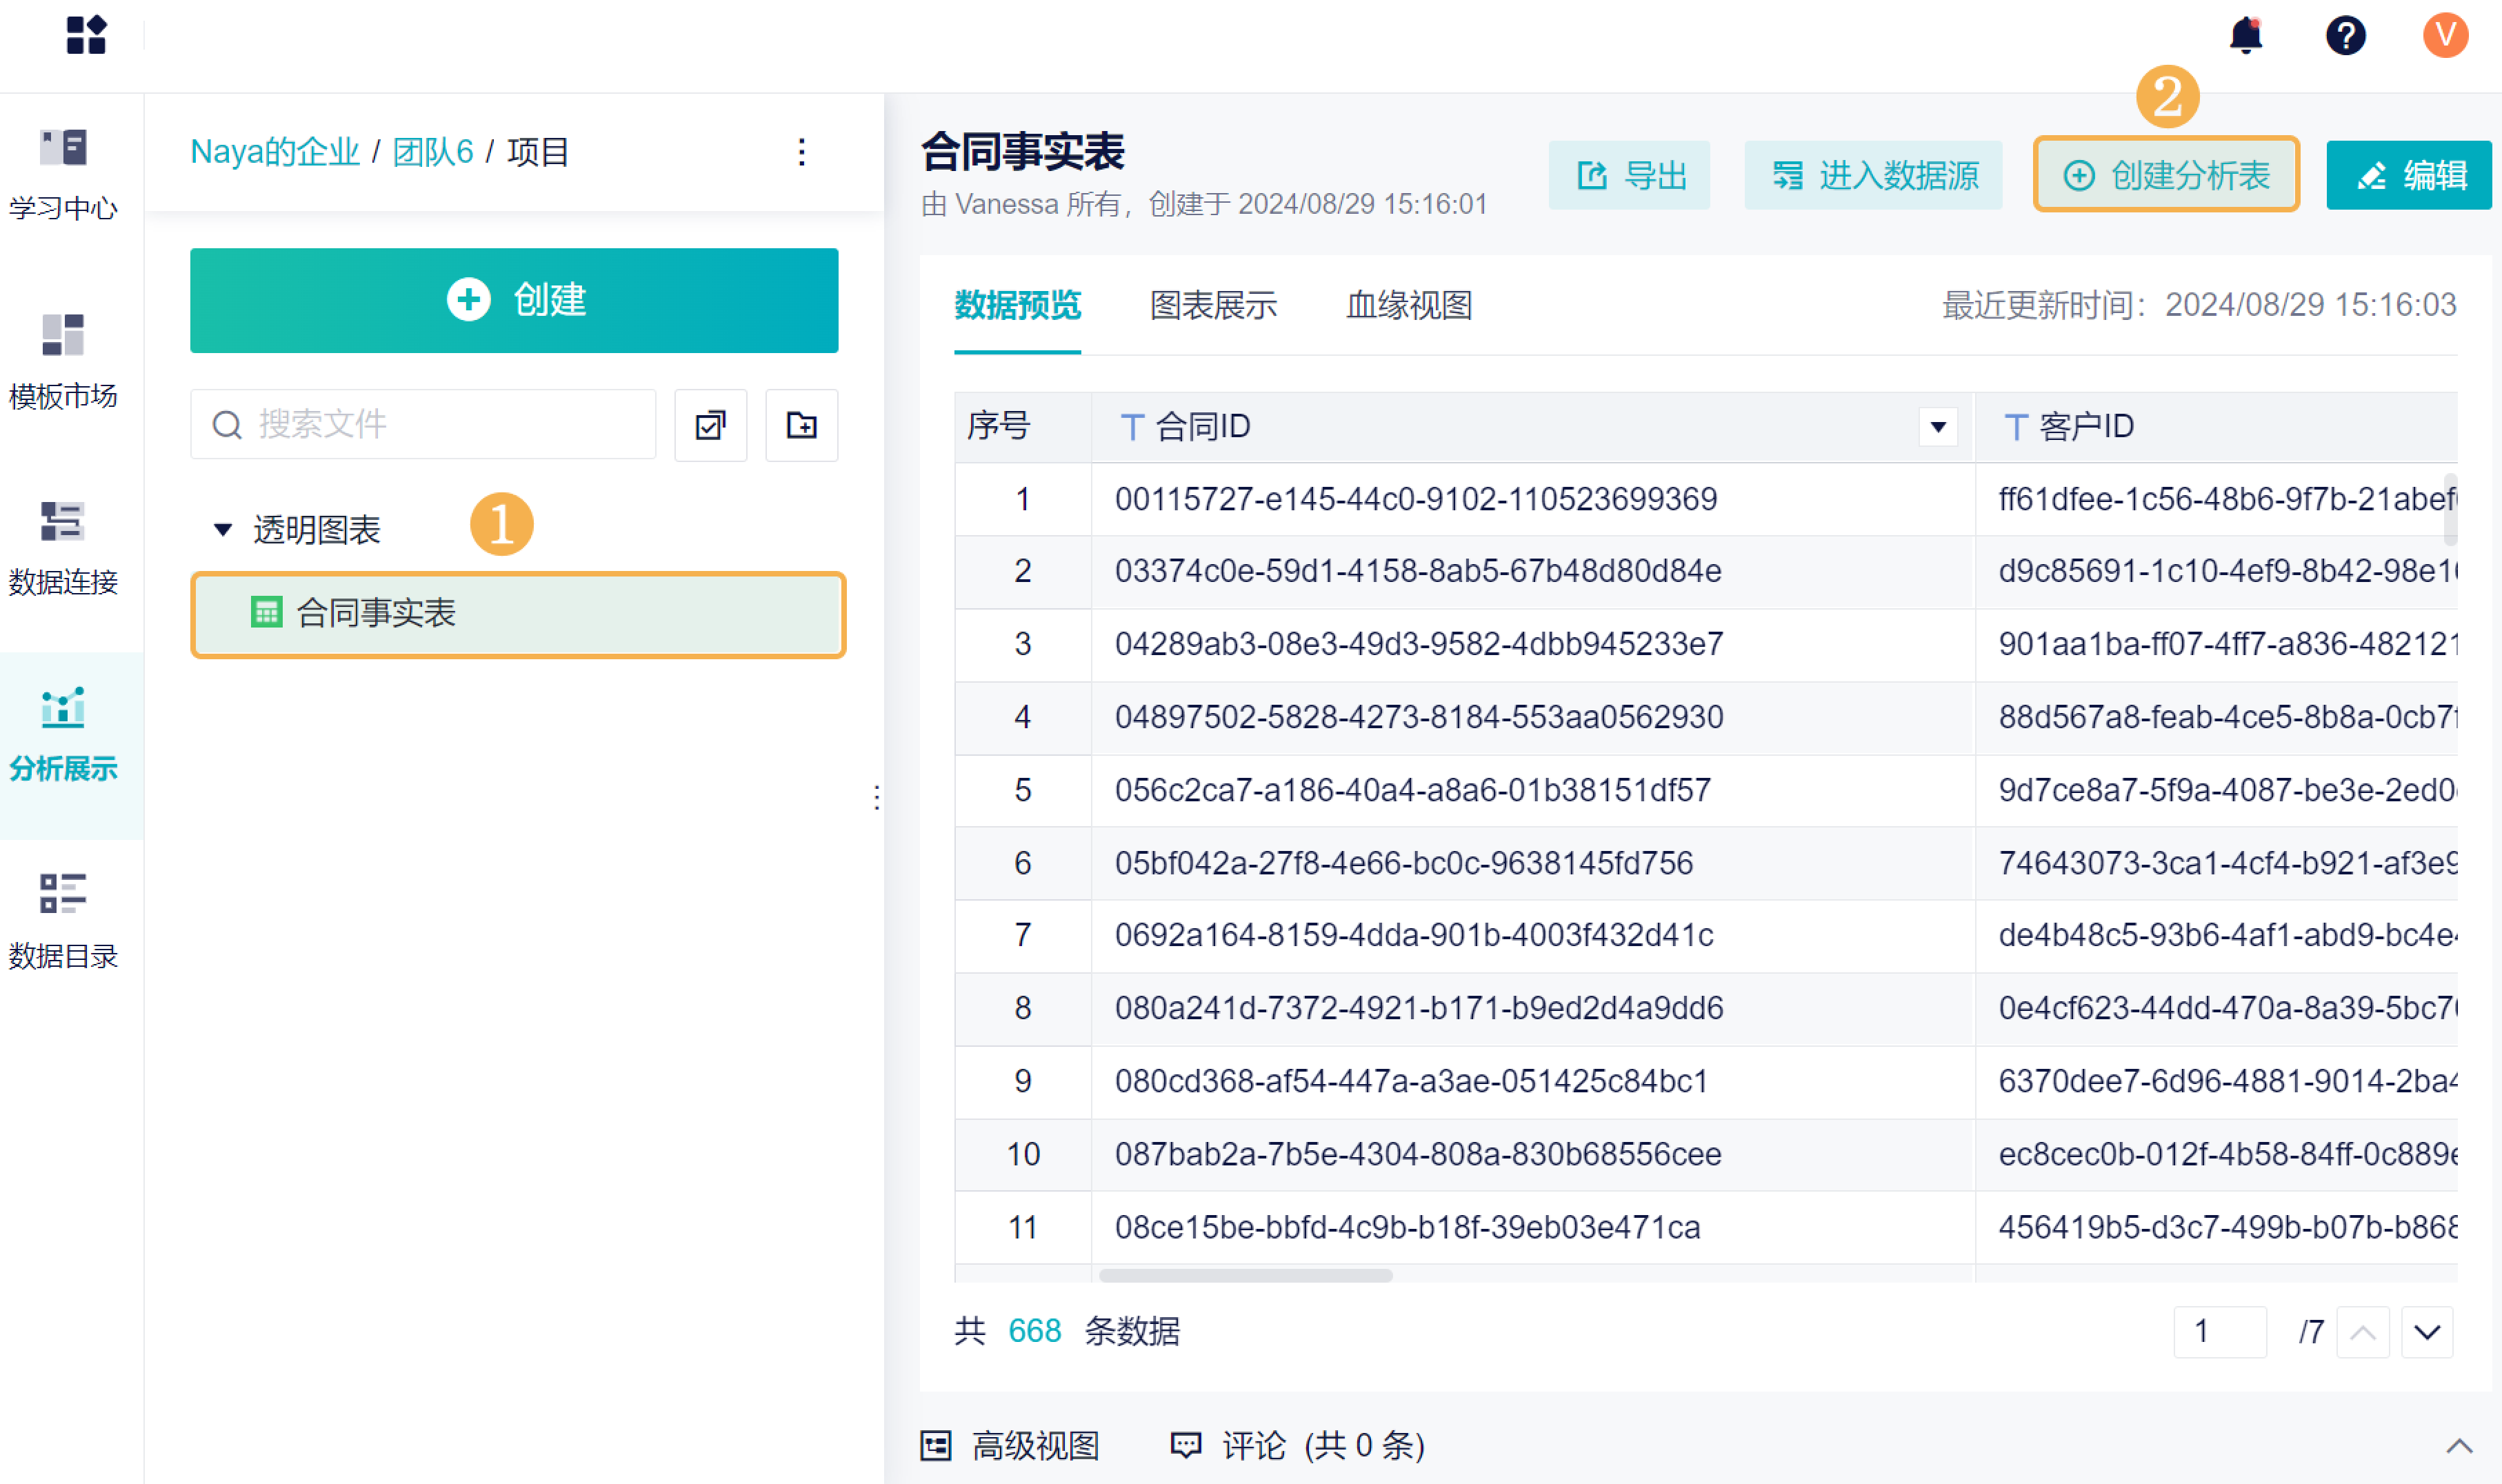Open the user avatar V menu
Screen dimensions: 2502x1484
2445,35
